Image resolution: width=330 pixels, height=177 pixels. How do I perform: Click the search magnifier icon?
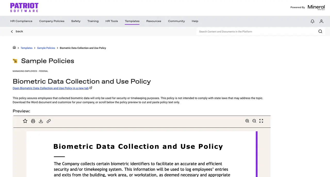[320, 31]
